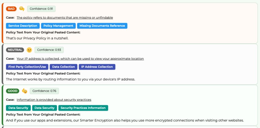The image size is (260, 128).
Task: Click 'Policy Text' heading in the GOOD card
Action: pos(43,115)
